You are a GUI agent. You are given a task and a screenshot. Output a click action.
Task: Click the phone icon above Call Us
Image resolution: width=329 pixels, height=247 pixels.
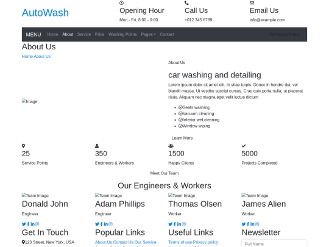coord(186,2)
